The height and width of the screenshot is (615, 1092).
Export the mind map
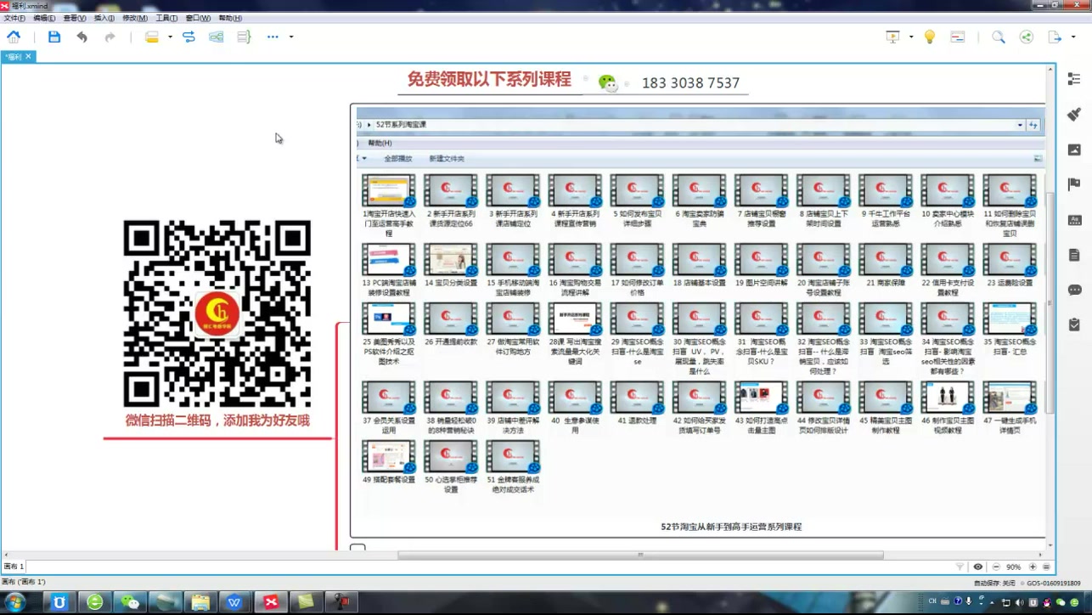click(x=1055, y=37)
